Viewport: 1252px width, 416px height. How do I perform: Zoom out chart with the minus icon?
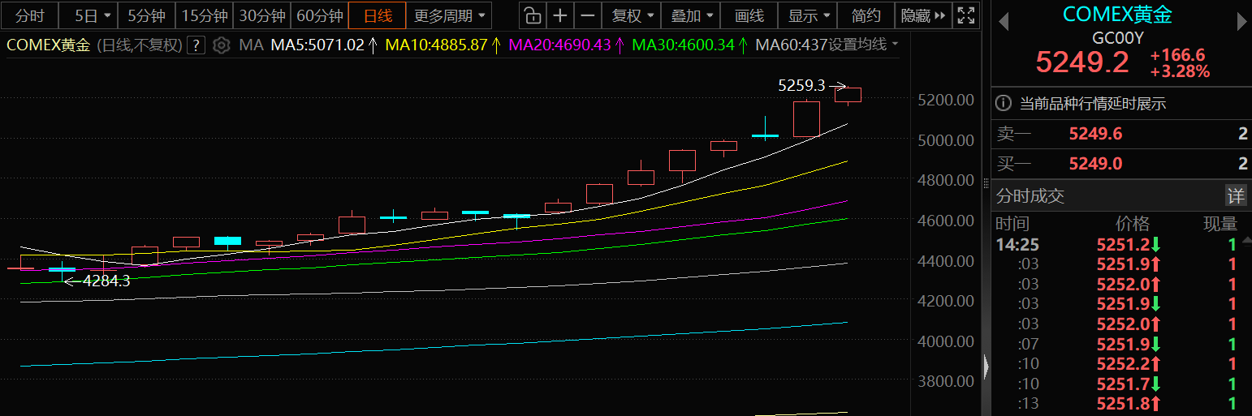[x=588, y=15]
